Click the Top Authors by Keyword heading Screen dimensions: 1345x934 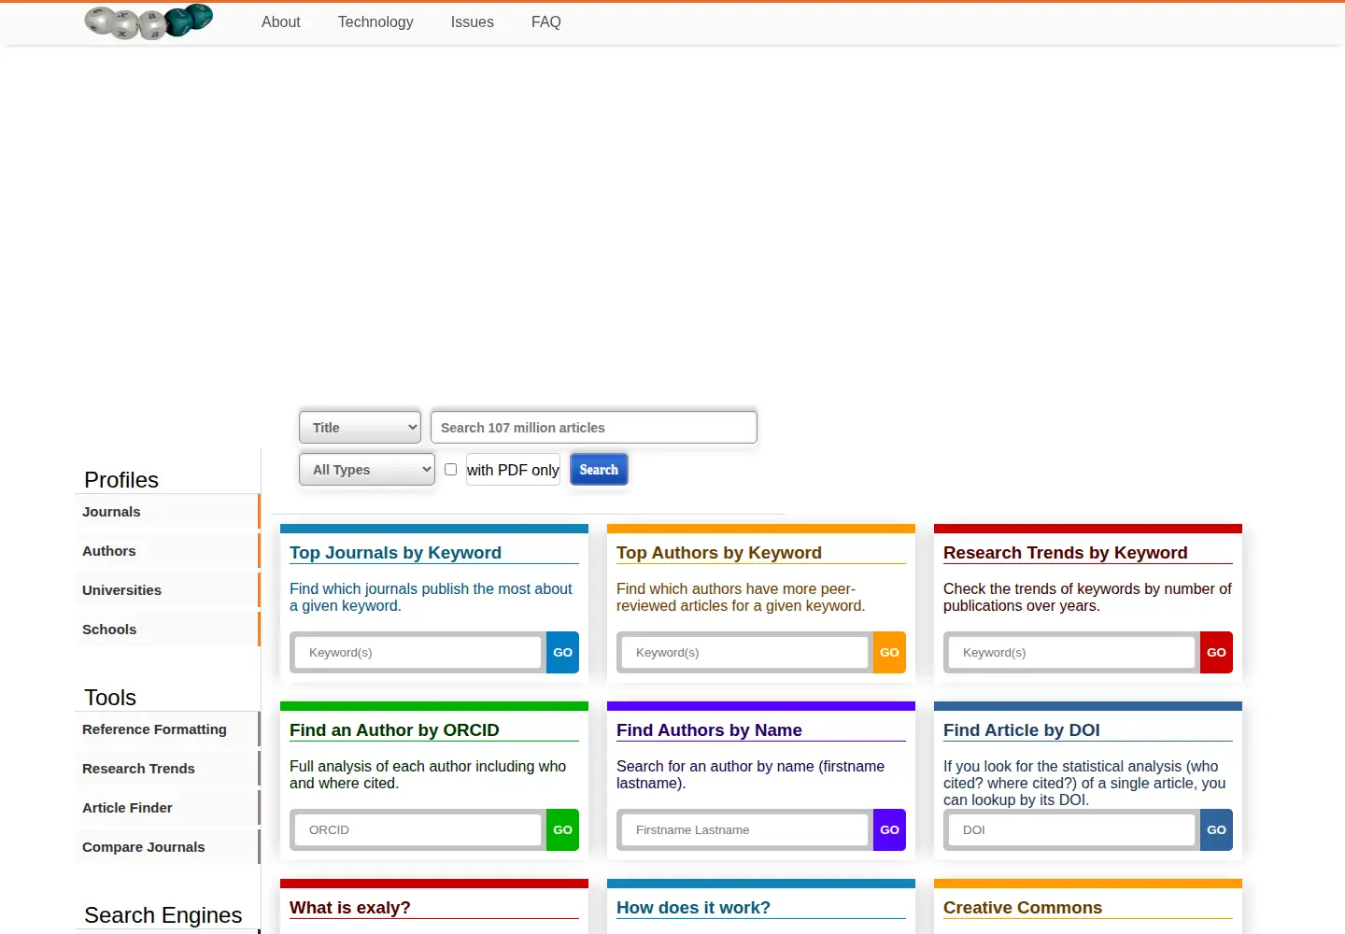(719, 553)
